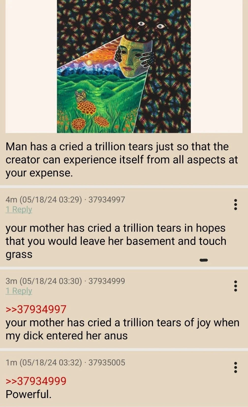The image size is (248, 407).
Task: Tap the reply mentioning basement and touch grass
Action: pyautogui.click(x=116, y=241)
